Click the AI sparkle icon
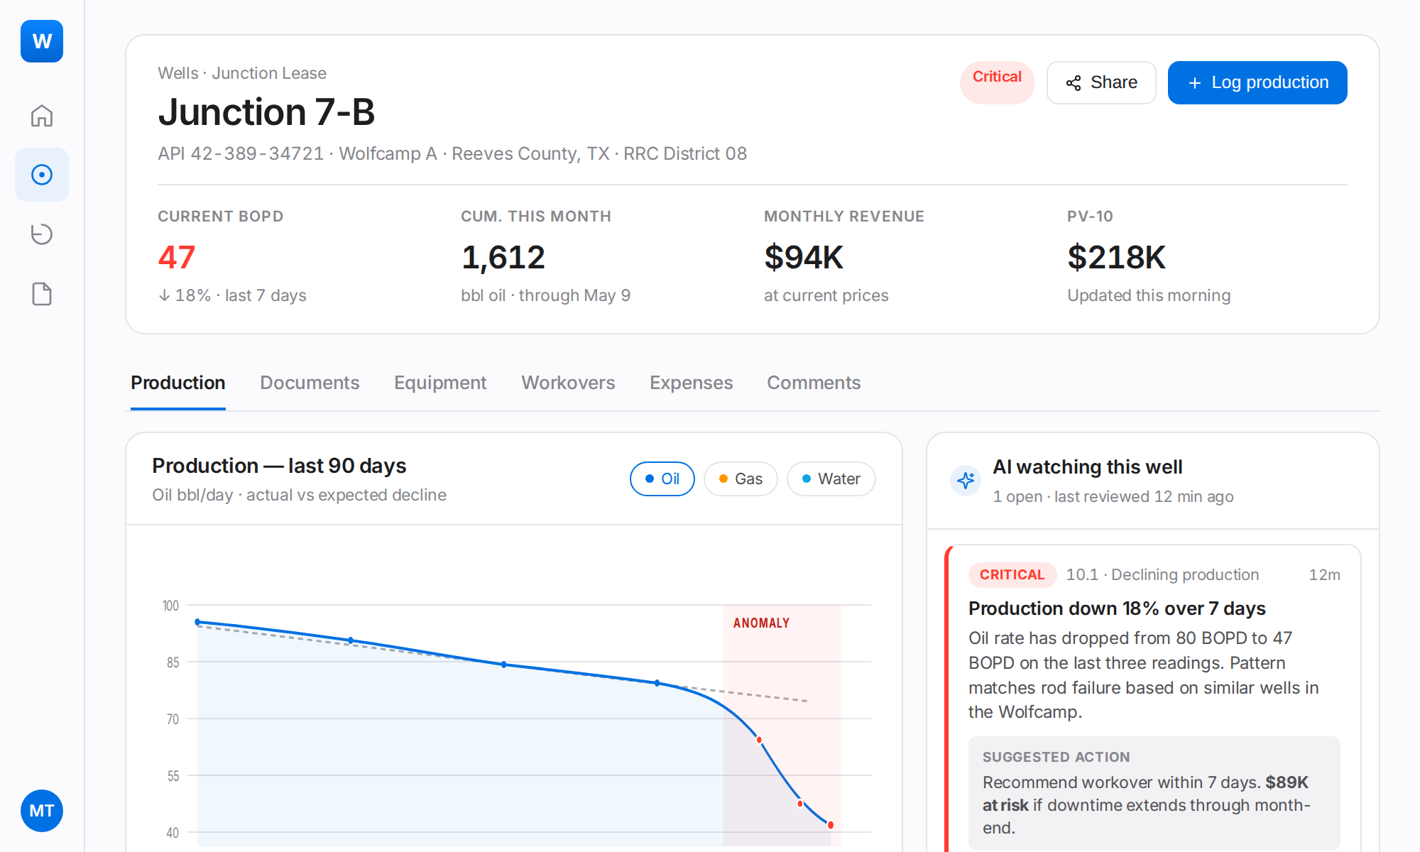Screen dimensions: 1420x852 coord(966,481)
